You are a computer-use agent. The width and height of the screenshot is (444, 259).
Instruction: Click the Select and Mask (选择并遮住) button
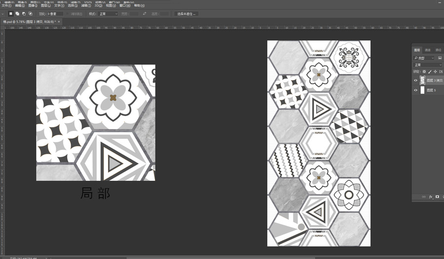click(x=186, y=14)
